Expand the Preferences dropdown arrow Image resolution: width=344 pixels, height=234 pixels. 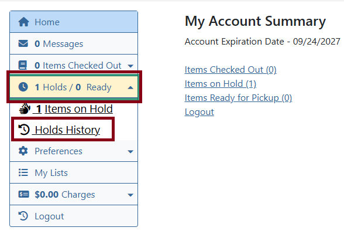130,151
